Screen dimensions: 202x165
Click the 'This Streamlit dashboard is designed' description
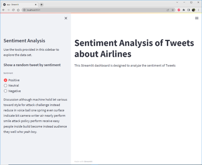click(x=125, y=66)
